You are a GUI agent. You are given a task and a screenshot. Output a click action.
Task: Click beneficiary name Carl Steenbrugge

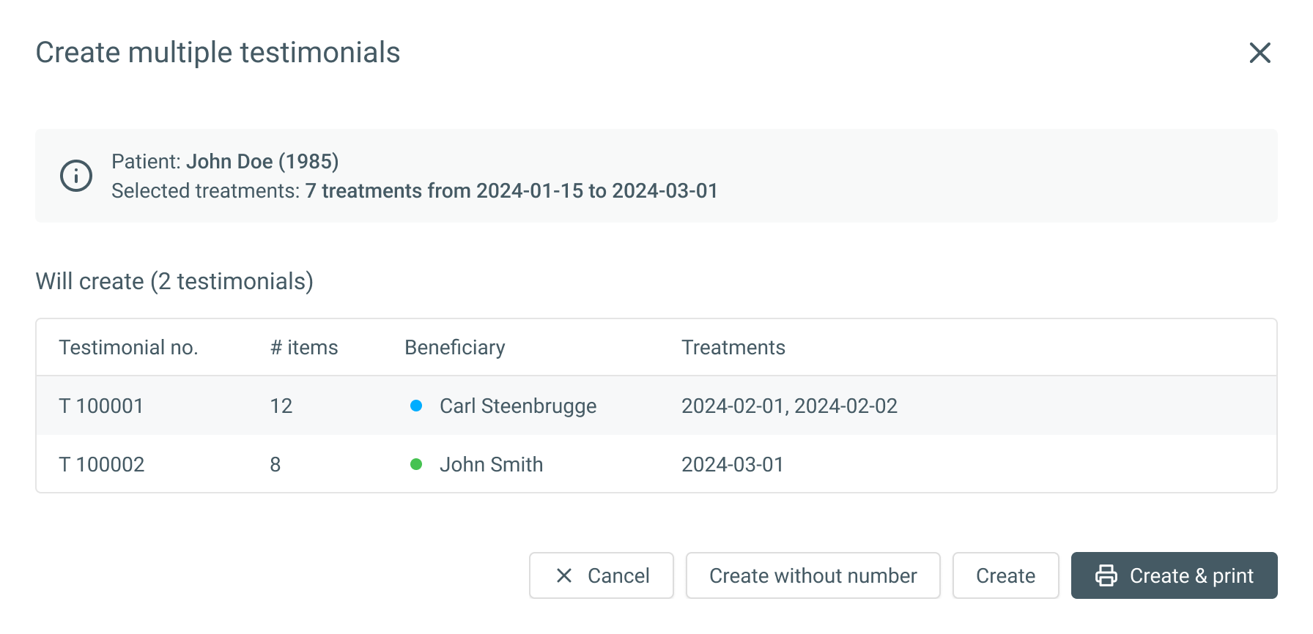(x=518, y=406)
